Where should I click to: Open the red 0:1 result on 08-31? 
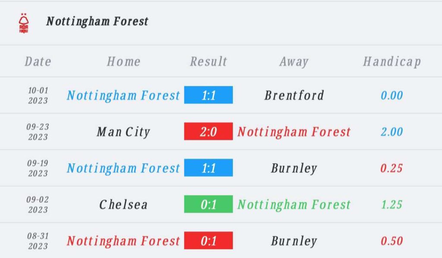point(208,240)
